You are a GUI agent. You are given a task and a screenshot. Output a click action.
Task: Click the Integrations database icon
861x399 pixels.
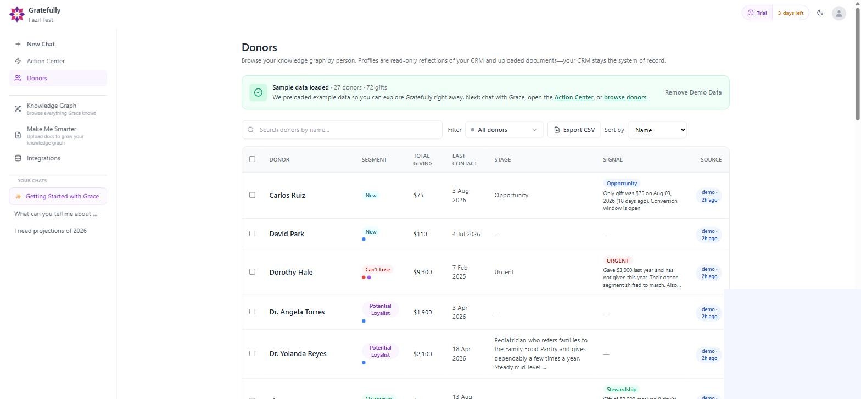[18, 158]
